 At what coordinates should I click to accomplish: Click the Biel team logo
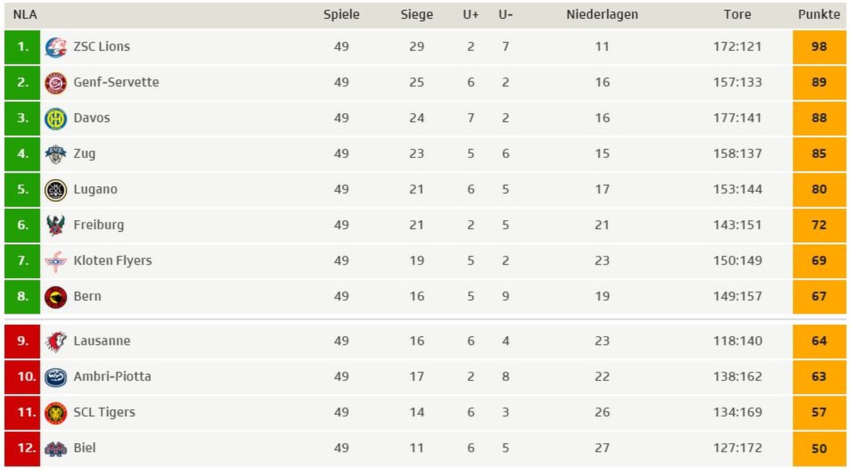[55, 448]
